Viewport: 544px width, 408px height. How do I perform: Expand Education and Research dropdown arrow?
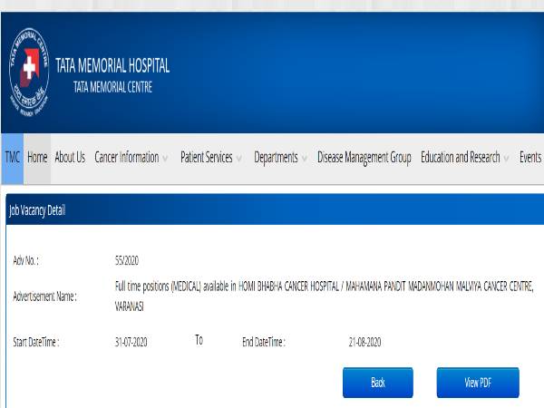coord(506,159)
